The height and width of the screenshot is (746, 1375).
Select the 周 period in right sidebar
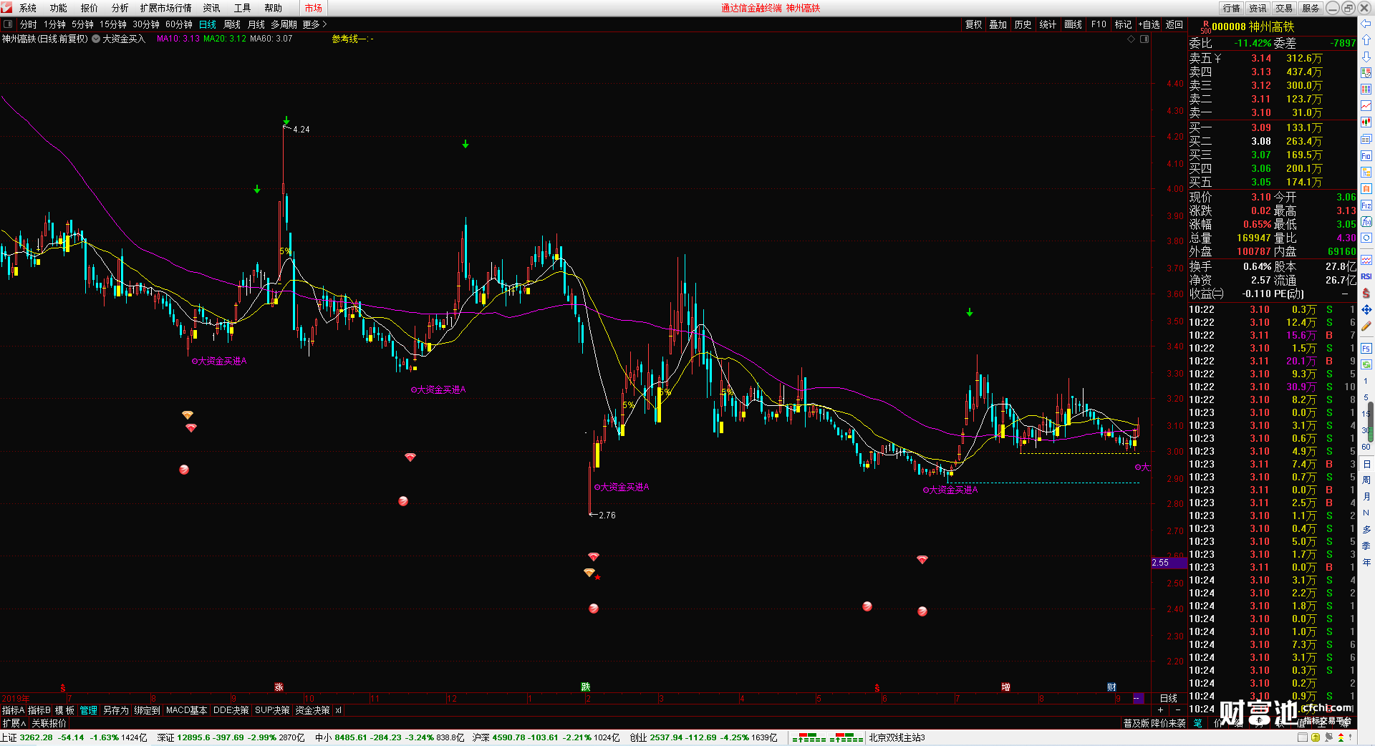(x=1366, y=480)
